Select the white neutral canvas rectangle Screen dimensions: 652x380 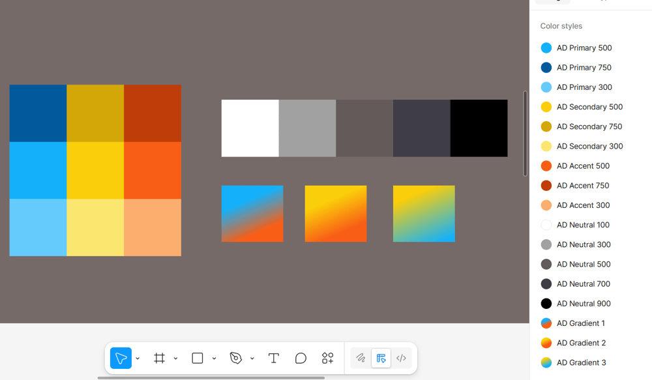[x=250, y=128]
